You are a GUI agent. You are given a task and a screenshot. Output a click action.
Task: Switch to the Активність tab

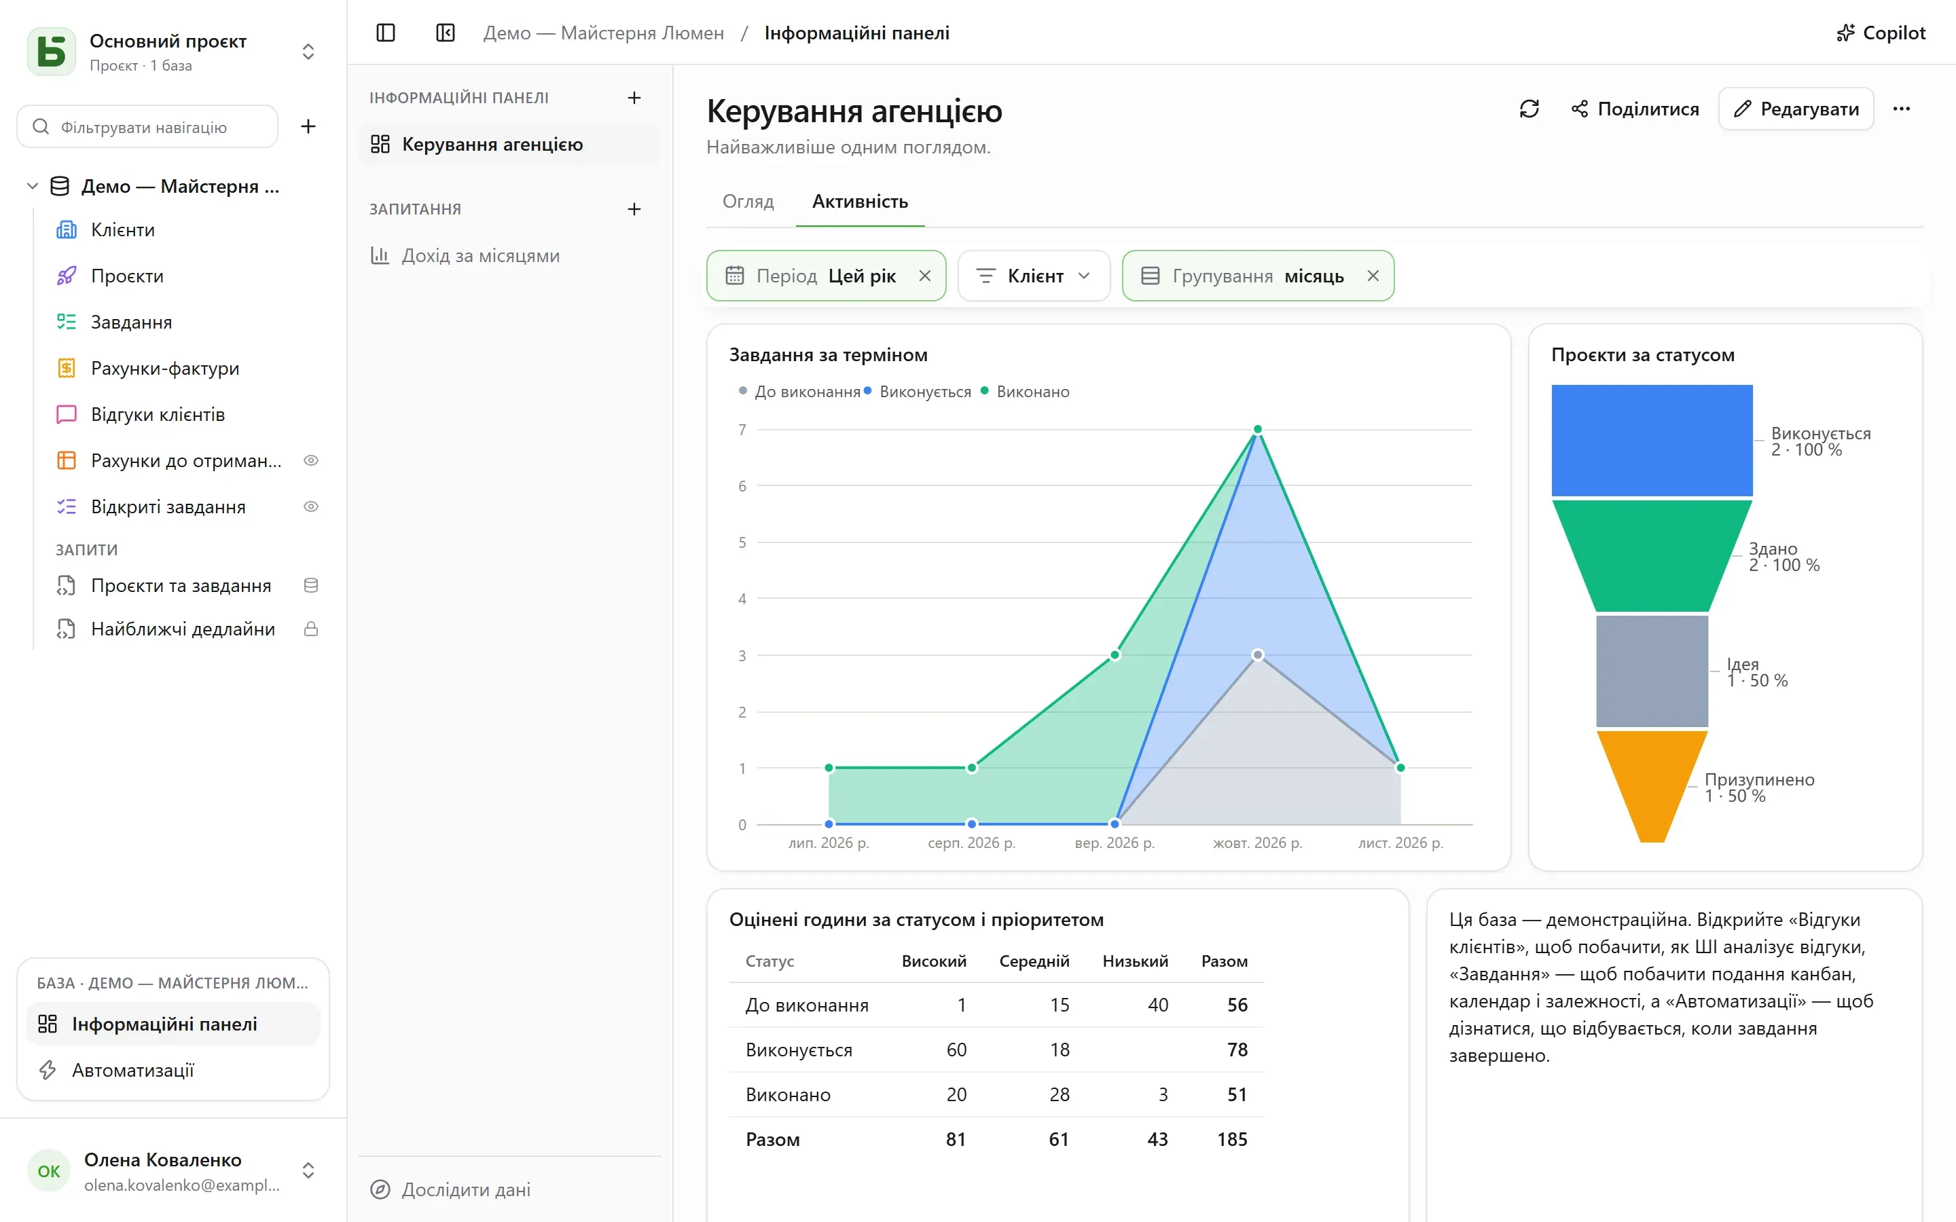pos(860,201)
